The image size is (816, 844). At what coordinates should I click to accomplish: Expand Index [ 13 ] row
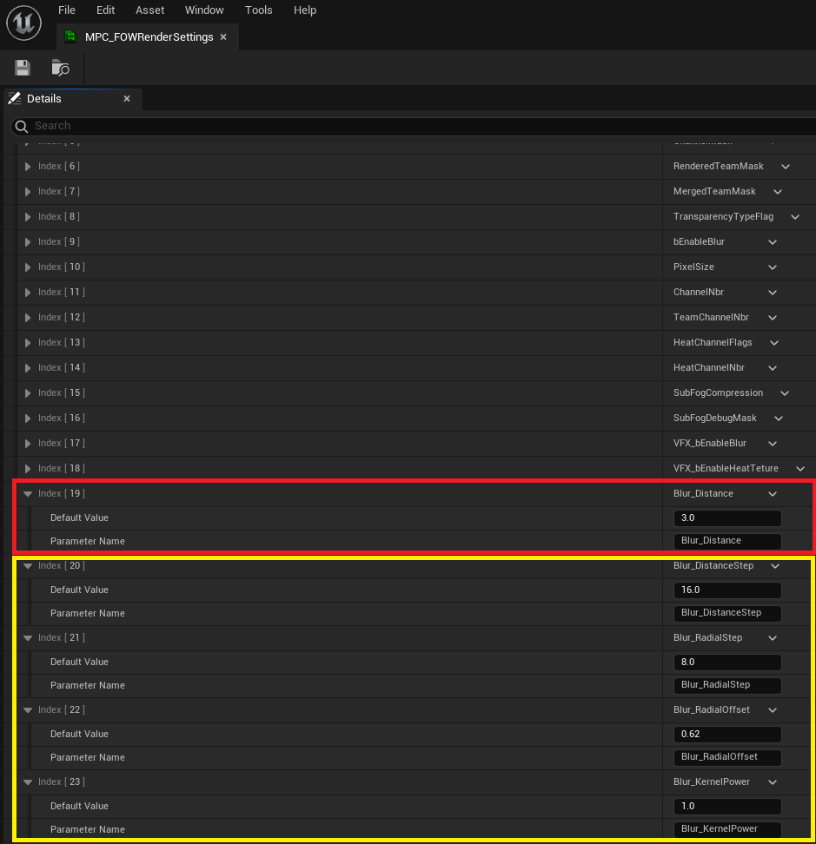click(x=28, y=343)
